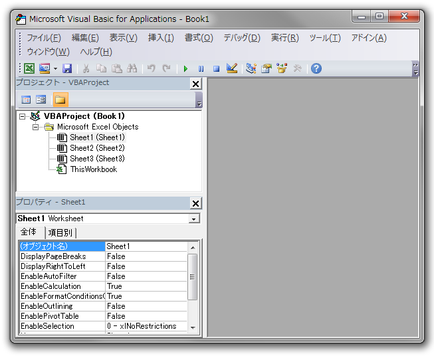This screenshot has height=356, width=434.
Task: Click EnableSelection value 0 - xlNoRestrictions
Action: coord(146,326)
